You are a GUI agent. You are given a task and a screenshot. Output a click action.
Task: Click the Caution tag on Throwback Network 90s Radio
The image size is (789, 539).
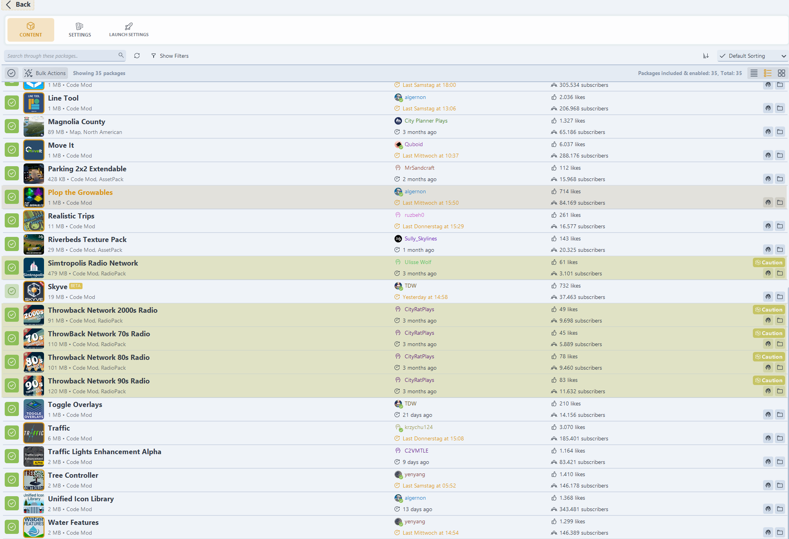[769, 380]
